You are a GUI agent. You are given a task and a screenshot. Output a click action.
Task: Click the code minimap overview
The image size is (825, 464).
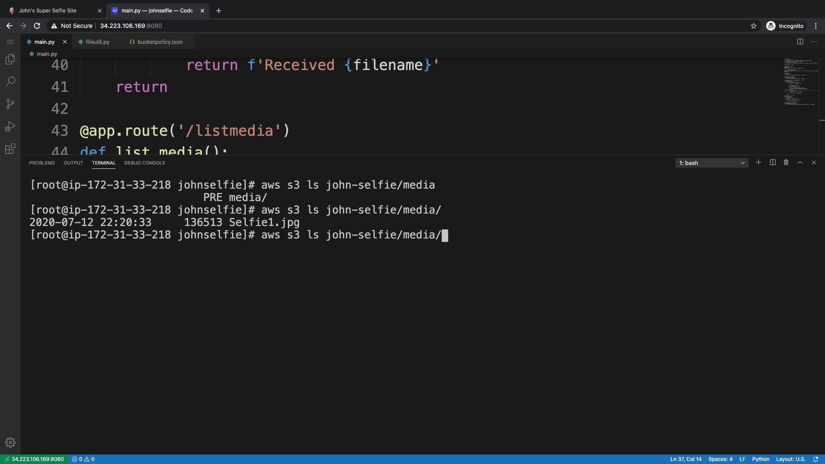tap(799, 82)
